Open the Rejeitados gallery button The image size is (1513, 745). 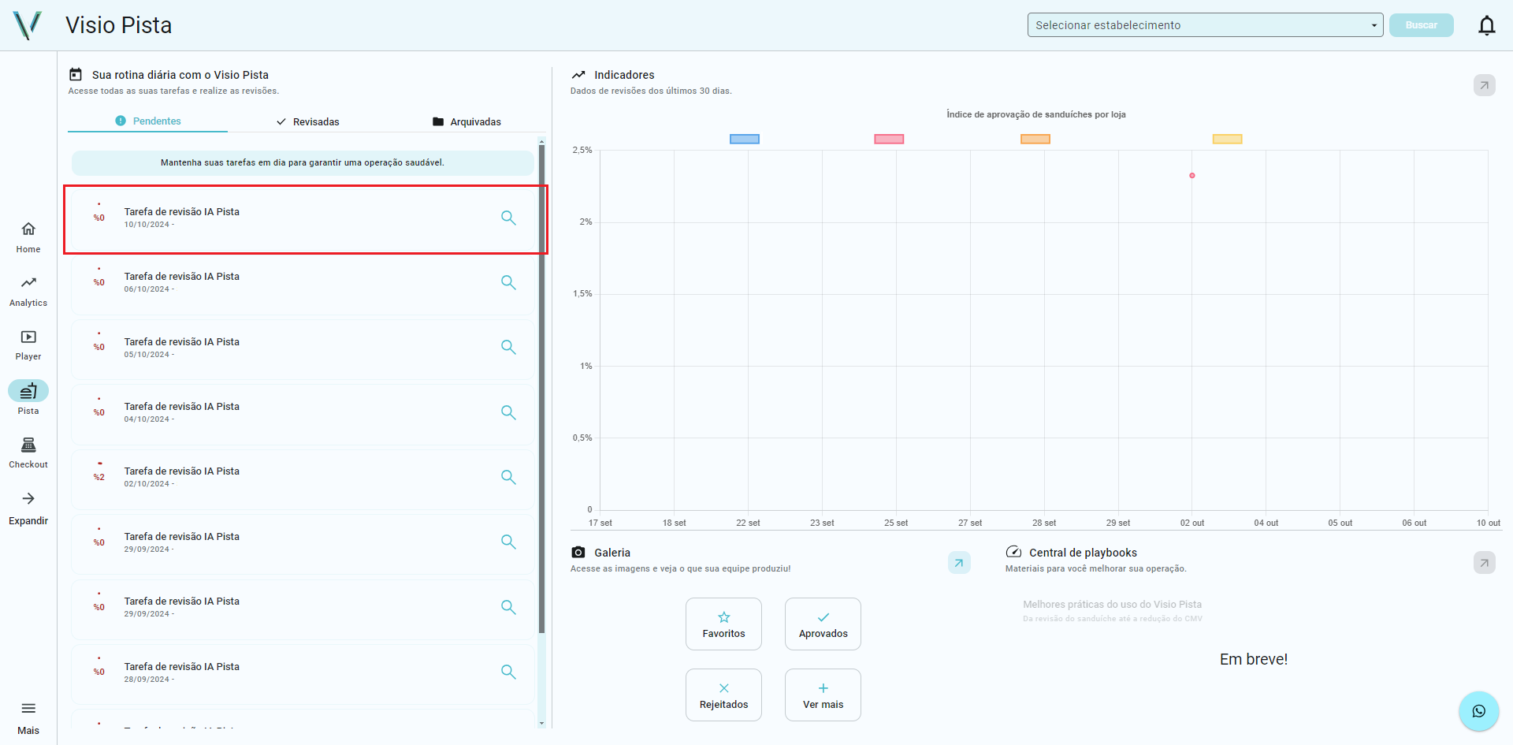[x=723, y=695]
